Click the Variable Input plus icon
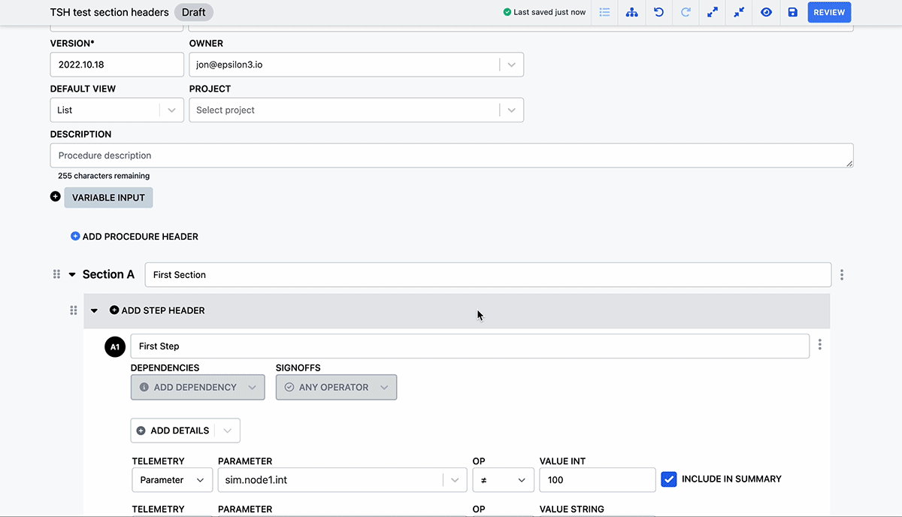 tap(55, 196)
